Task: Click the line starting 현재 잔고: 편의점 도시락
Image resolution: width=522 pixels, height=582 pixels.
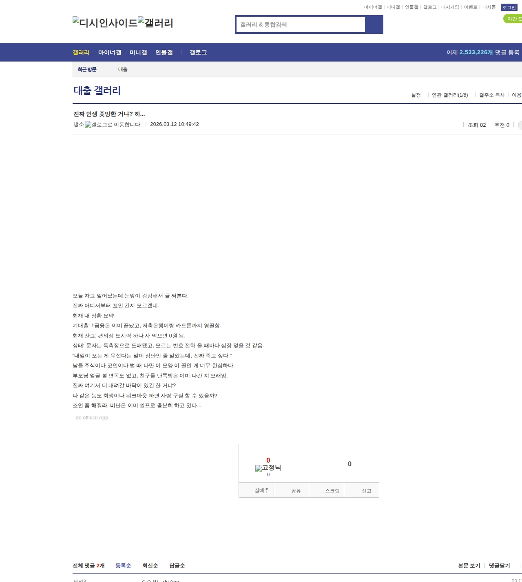Action: coord(129,336)
